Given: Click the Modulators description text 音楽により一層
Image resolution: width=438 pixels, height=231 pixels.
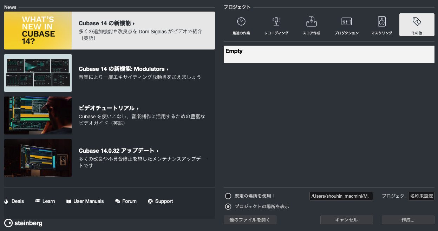Looking at the screenshot, I should [x=140, y=77].
